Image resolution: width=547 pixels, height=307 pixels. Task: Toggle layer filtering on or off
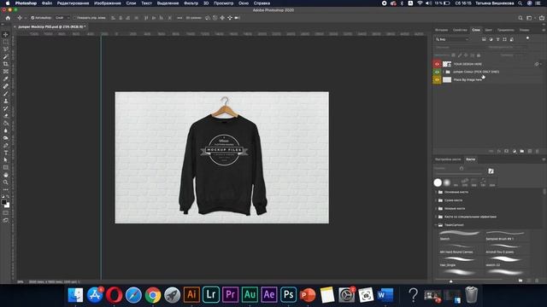coord(527,38)
